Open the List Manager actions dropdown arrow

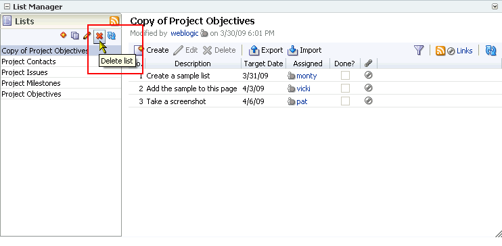[x=495, y=6]
